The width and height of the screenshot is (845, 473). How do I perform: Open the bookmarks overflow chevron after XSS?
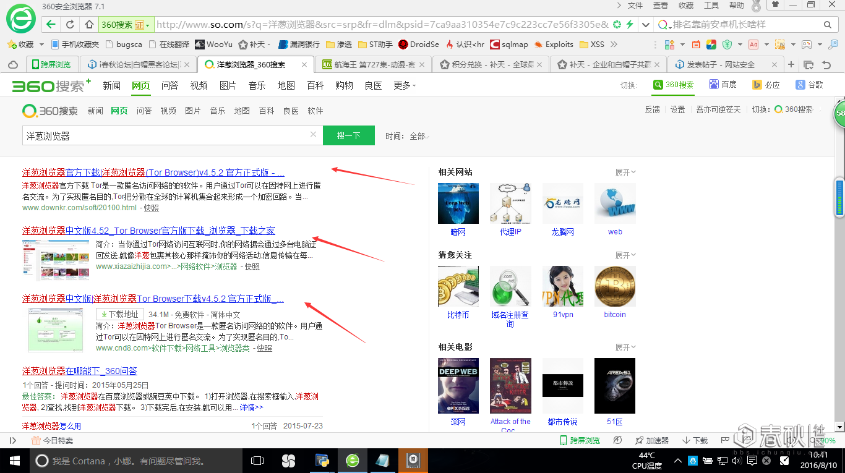pyautogui.click(x=614, y=45)
